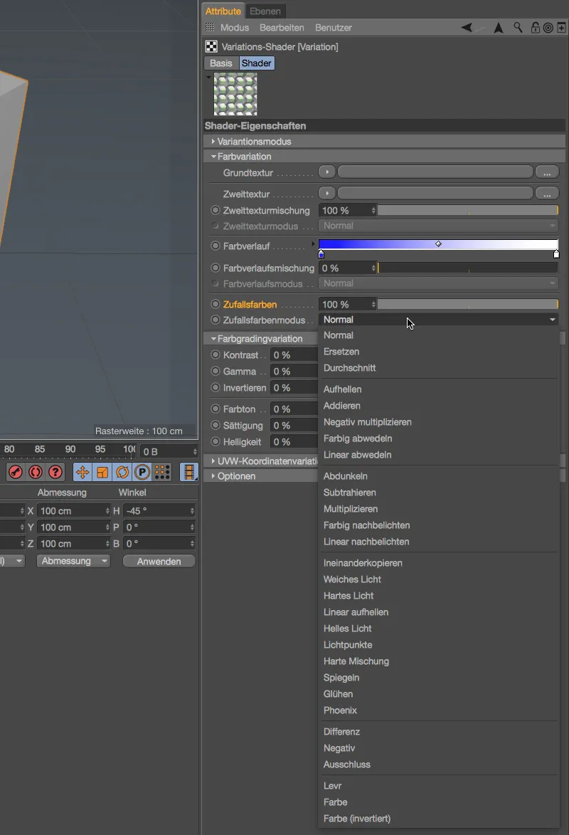Toggle circle beside Zweittexturmischung

pyautogui.click(x=215, y=210)
